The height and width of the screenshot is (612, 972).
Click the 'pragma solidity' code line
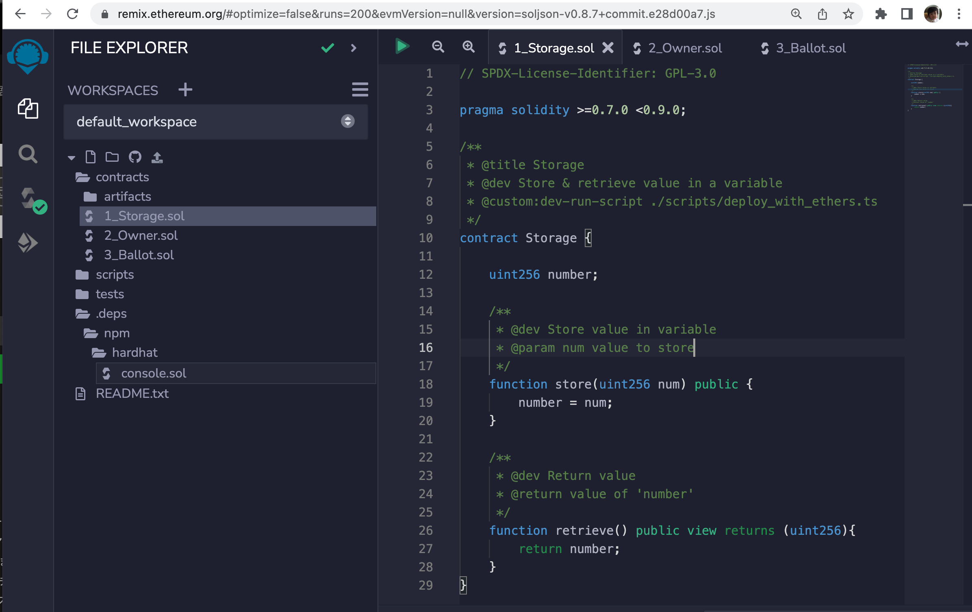573,110
